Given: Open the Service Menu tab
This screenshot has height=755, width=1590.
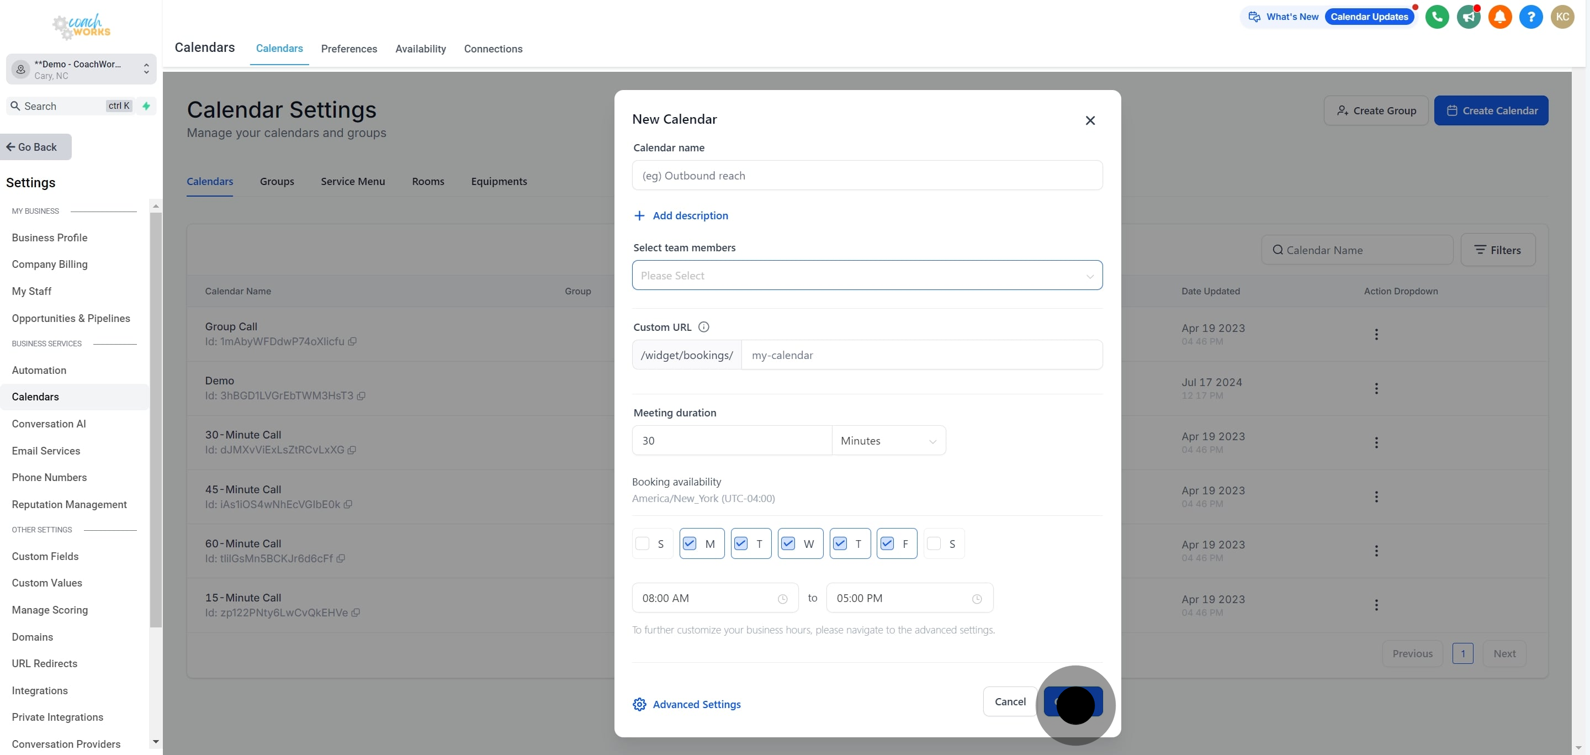Looking at the screenshot, I should [x=352, y=182].
